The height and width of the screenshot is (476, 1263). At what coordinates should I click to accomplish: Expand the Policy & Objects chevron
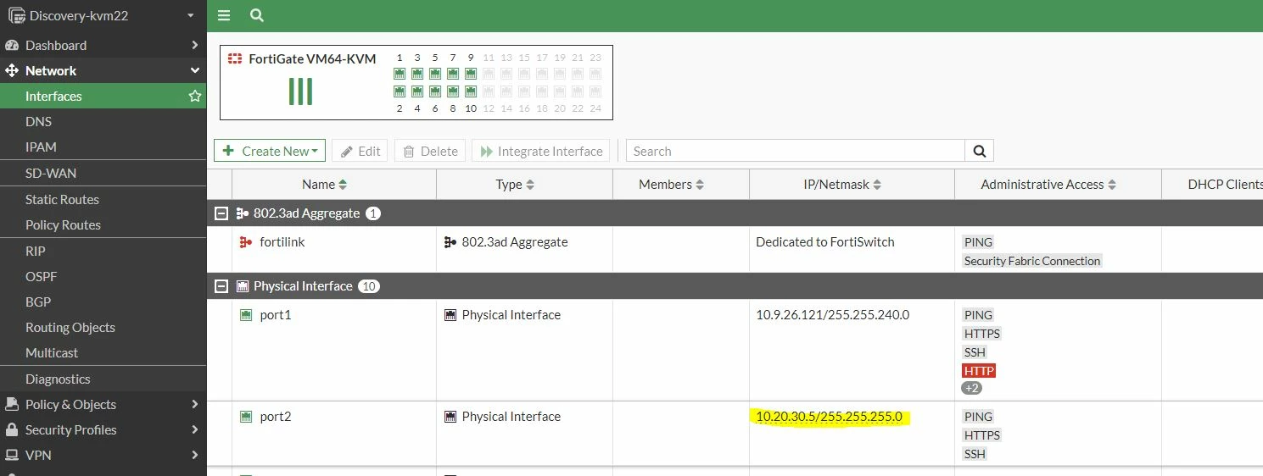tap(195, 404)
